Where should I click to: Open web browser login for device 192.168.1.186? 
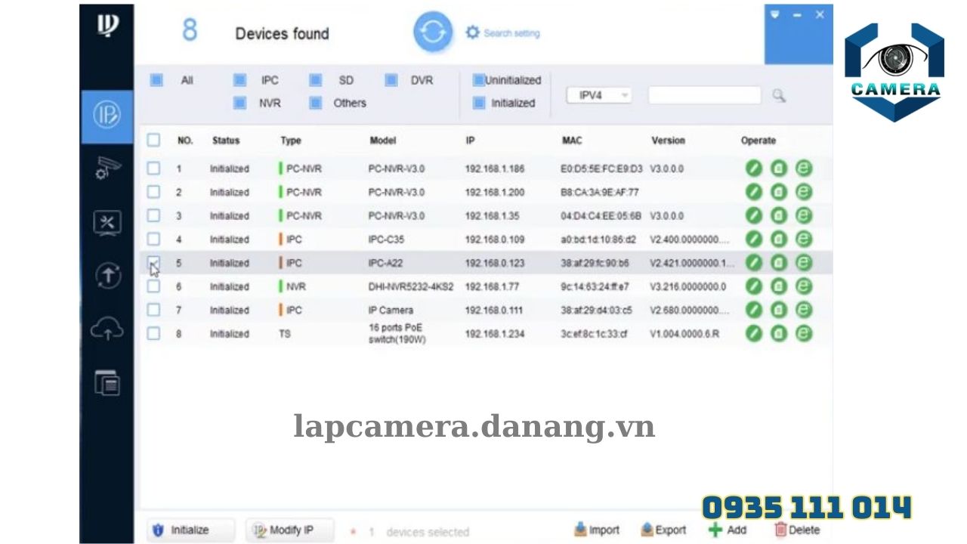point(803,168)
